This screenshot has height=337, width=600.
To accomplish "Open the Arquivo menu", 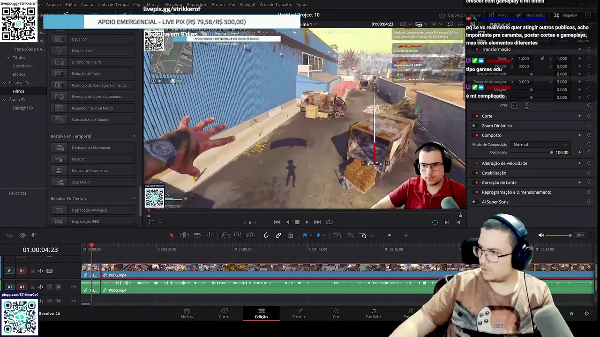I will click(53, 4).
